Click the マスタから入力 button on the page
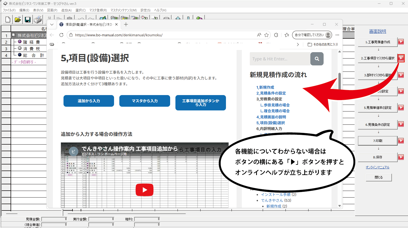 (145, 101)
